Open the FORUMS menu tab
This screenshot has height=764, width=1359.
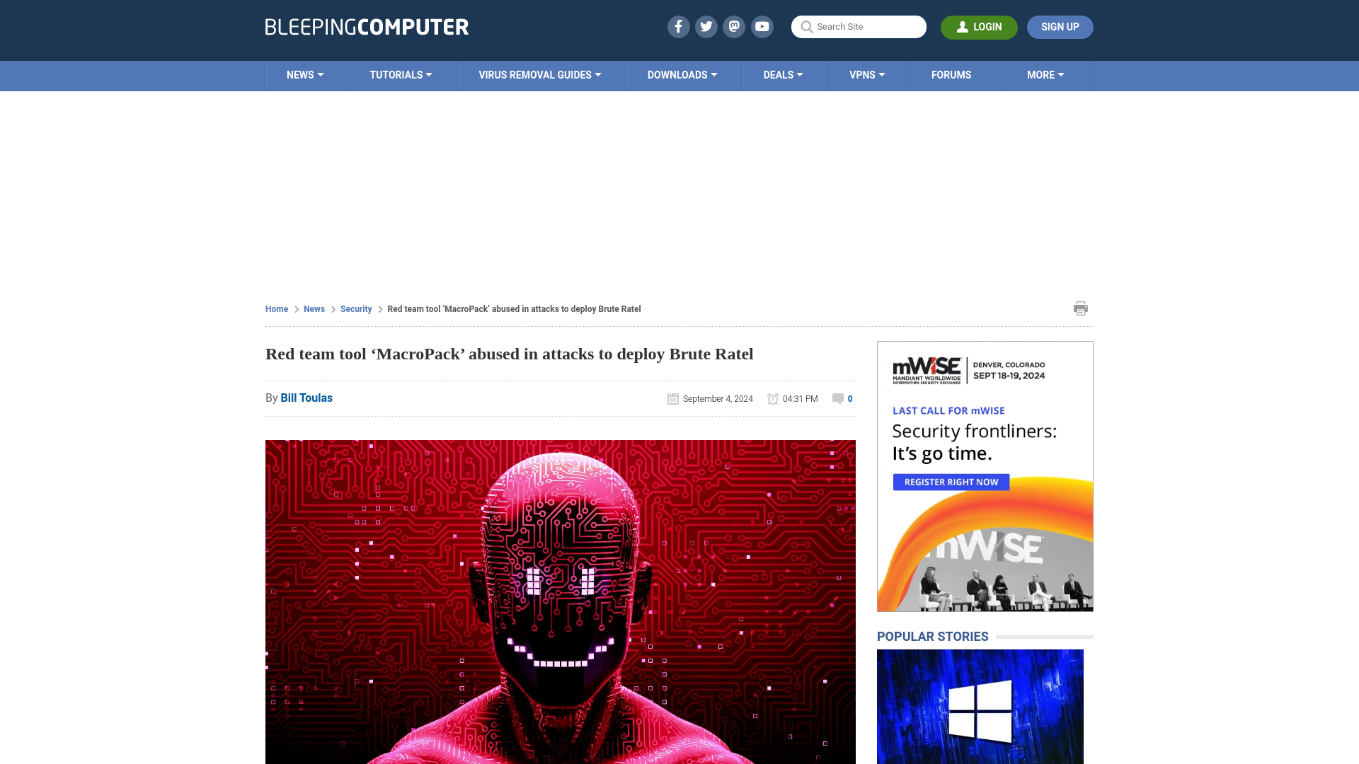(x=951, y=74)
